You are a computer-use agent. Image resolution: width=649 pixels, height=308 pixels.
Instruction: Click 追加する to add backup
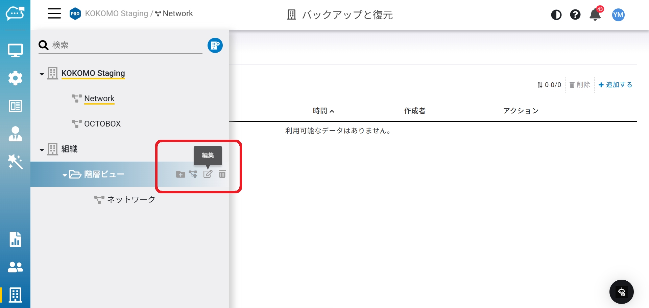615,85
